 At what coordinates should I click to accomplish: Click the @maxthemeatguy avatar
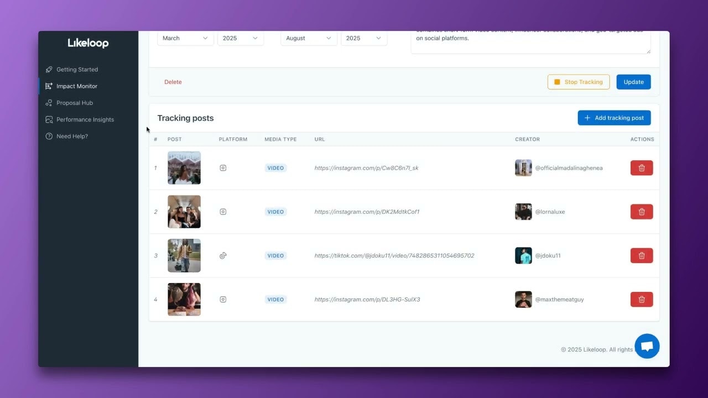point(523,299)
